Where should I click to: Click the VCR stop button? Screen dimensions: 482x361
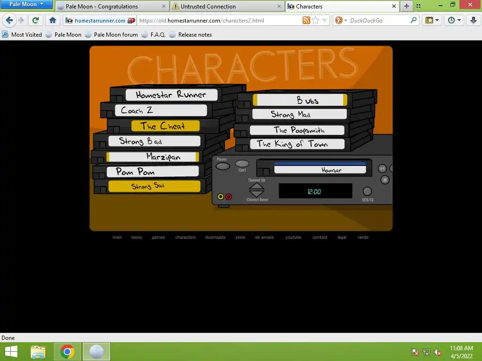tap(385, 180)
